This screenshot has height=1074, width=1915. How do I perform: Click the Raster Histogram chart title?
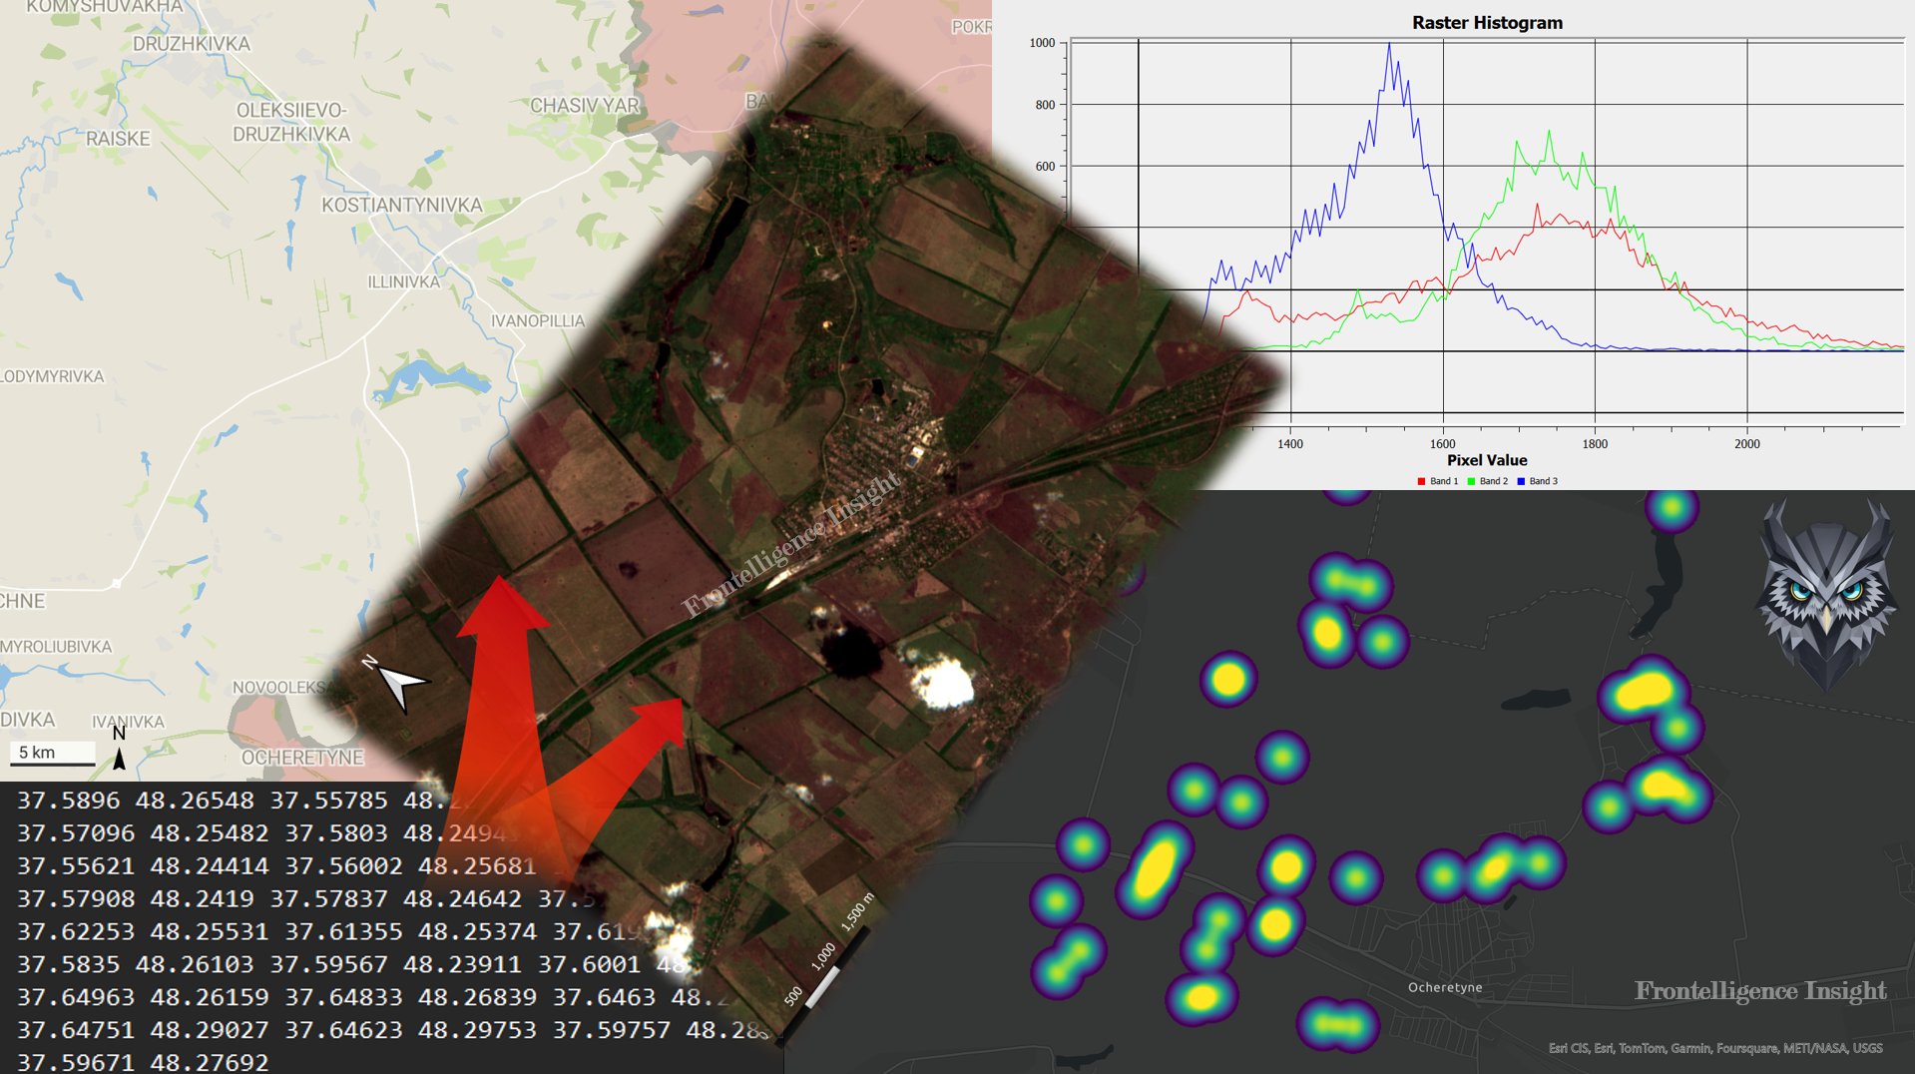(1486, 23)
